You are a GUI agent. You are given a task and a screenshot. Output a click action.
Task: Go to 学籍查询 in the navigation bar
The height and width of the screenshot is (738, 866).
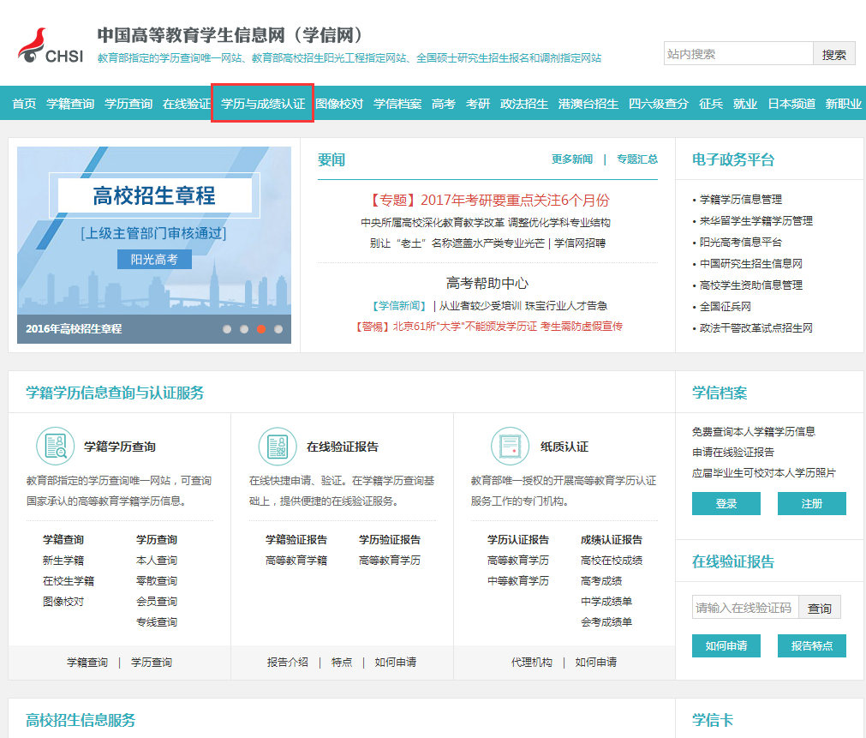click(70, 104)
